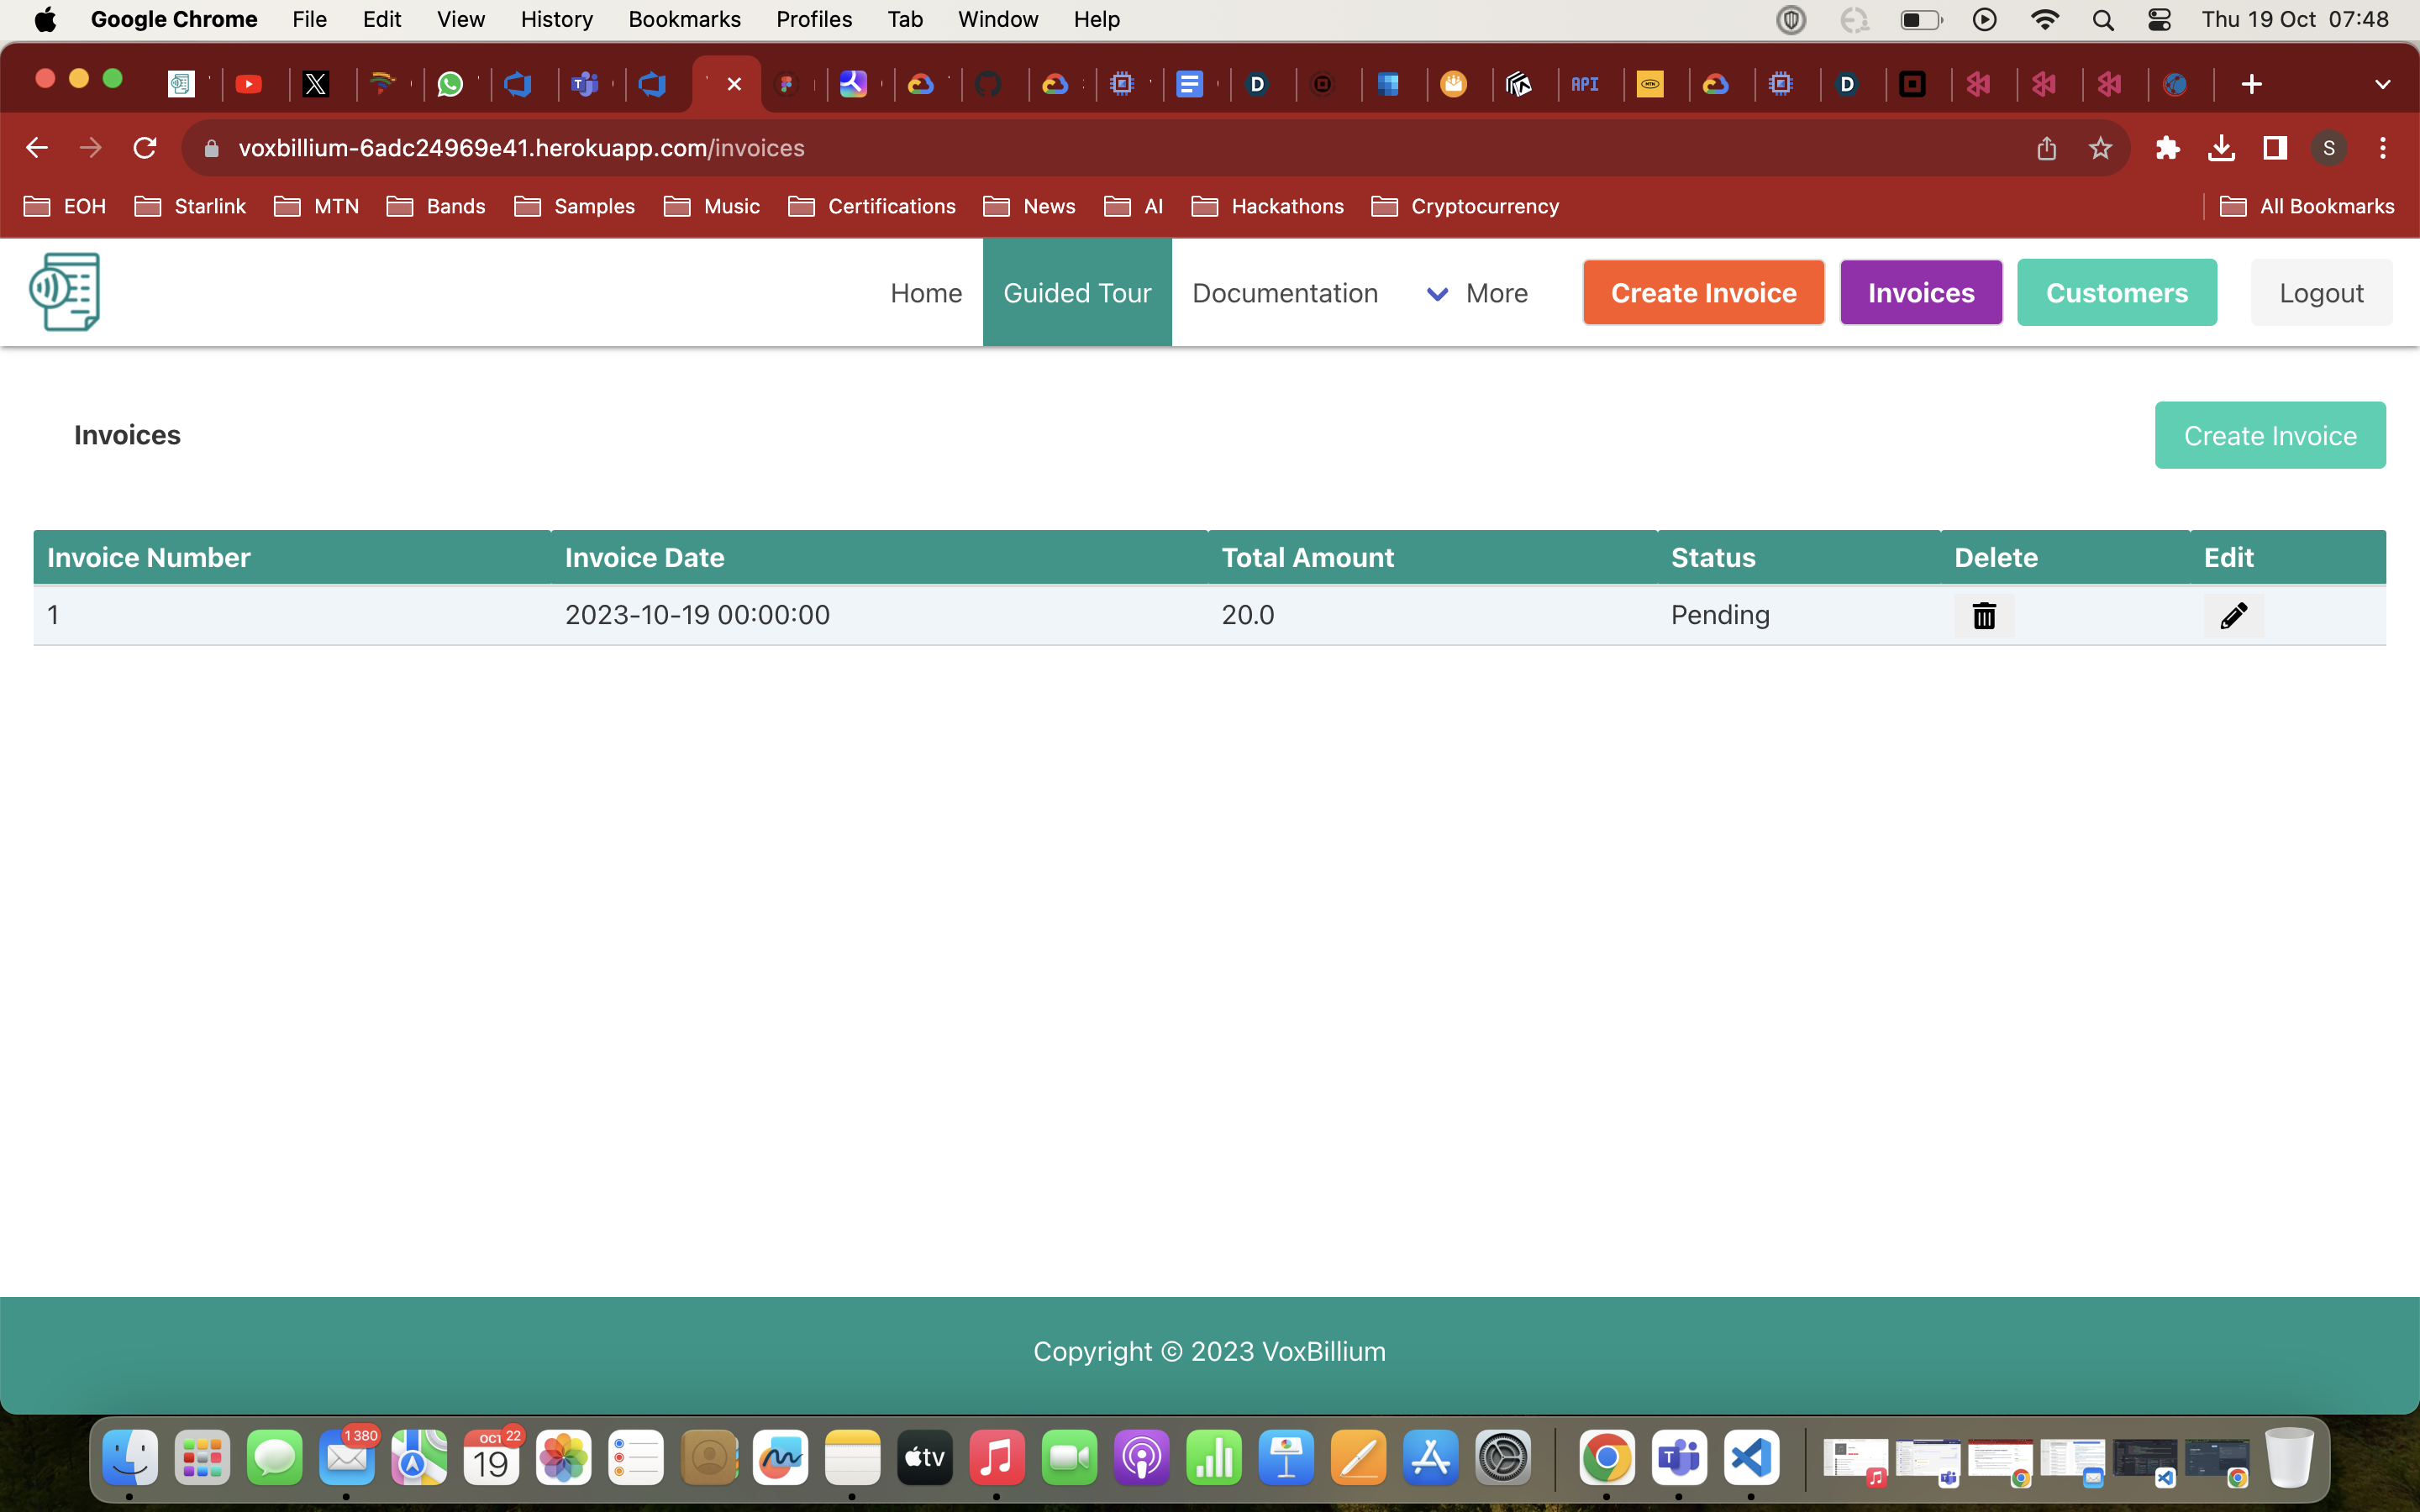Open the Bookmarks menu in menu bar
Screen dimensions: 2420x1512
(x=684, y=20)
